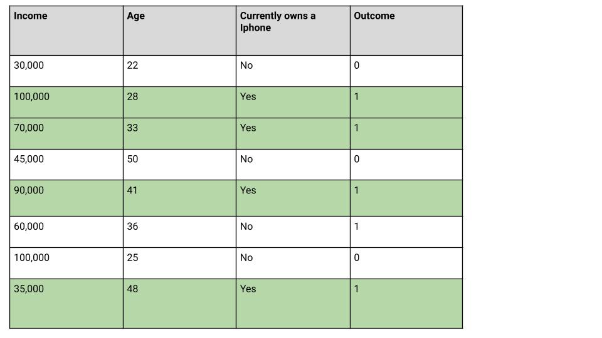Image resolution: width=602 pixels, height=338 pixels.
Task: Select the Income column header
Action: click(66, 31)
